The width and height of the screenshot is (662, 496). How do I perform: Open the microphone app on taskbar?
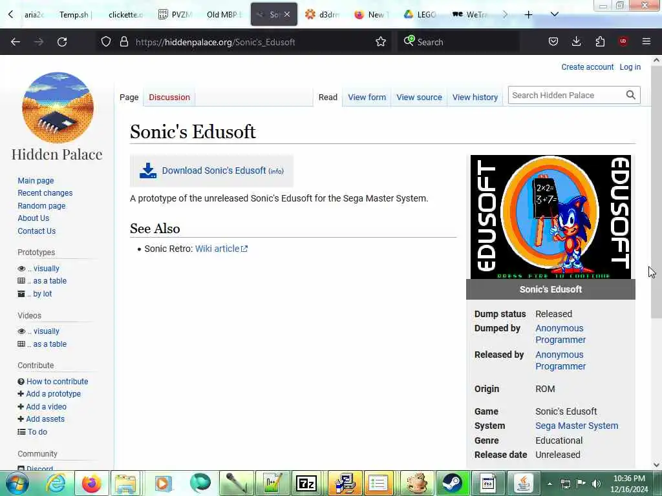(x=236, y=483)
